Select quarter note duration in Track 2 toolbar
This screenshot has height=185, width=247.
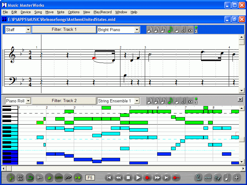click(x=177, y=101)
